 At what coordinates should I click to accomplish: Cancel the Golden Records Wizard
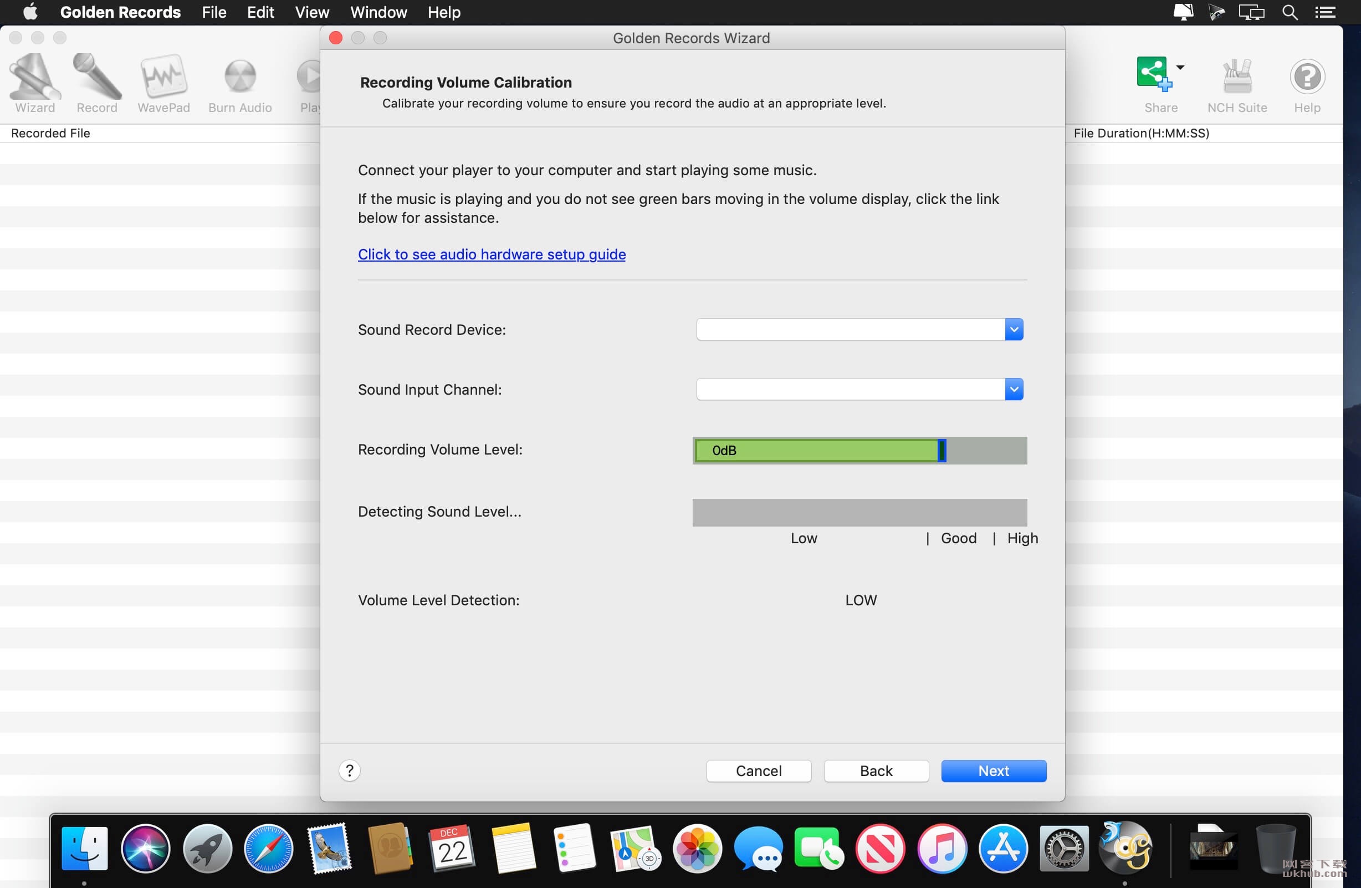point(758,770)
